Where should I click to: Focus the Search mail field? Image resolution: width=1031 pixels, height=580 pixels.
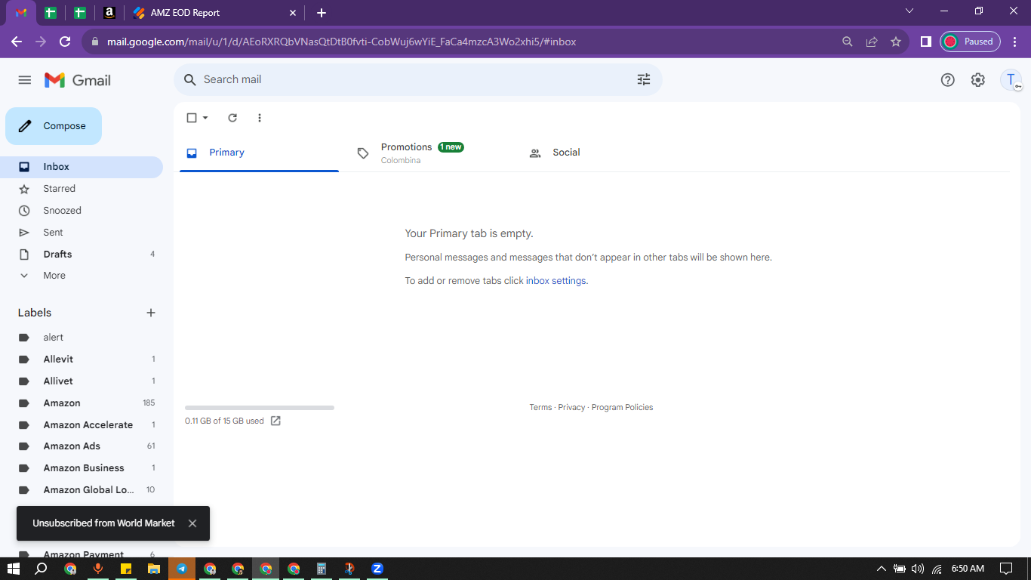(x=418, y=79)
